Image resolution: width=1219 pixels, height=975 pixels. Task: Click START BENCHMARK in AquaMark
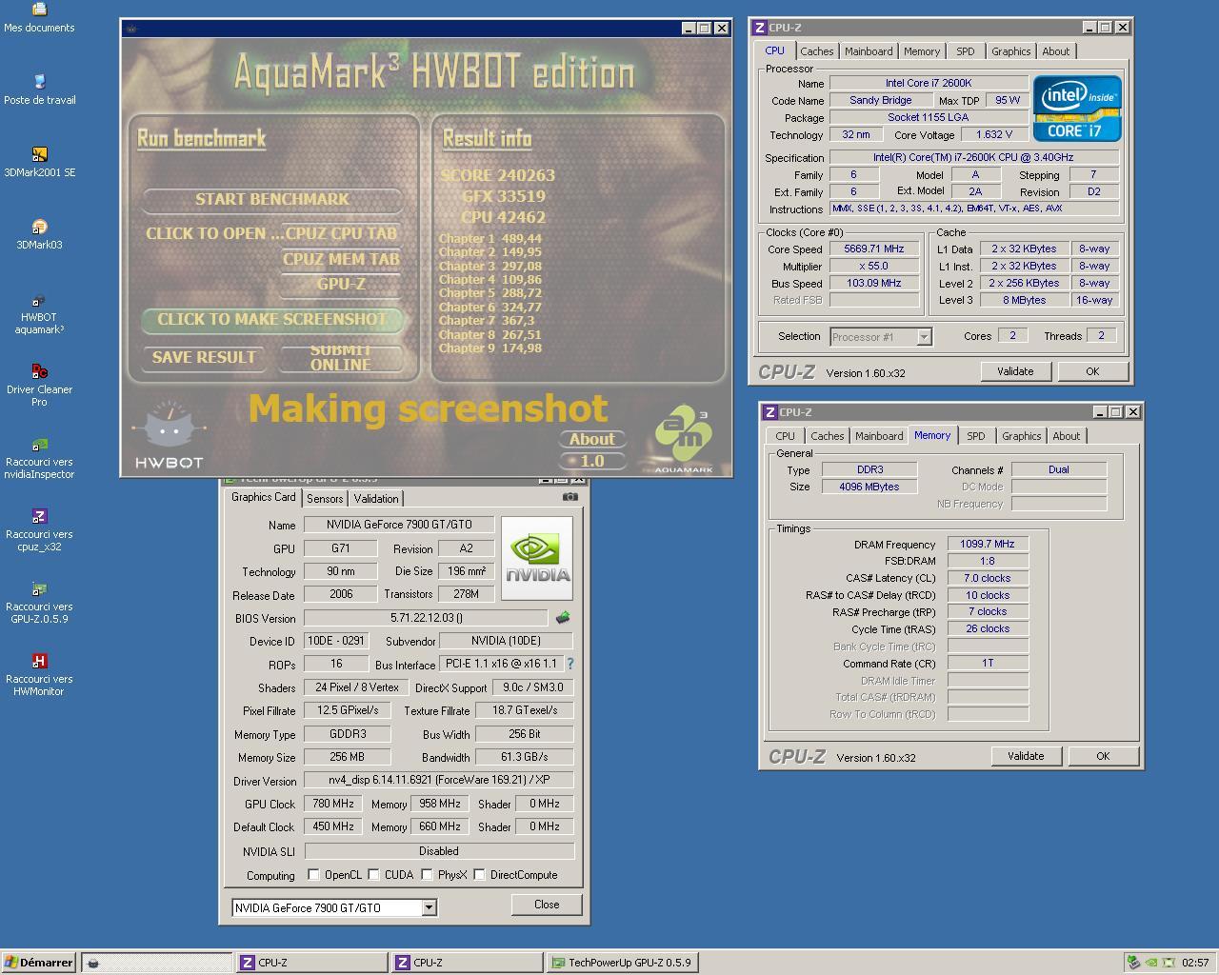pos(272,199)
